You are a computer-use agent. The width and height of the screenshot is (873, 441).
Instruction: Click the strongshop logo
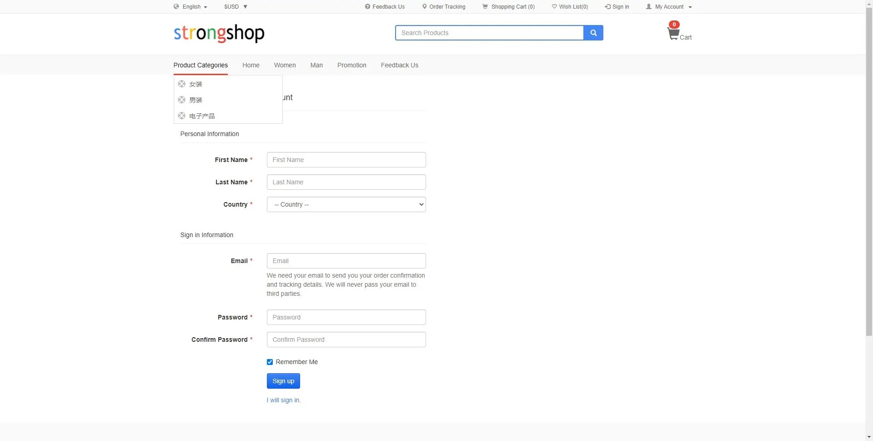pos(219,33)
